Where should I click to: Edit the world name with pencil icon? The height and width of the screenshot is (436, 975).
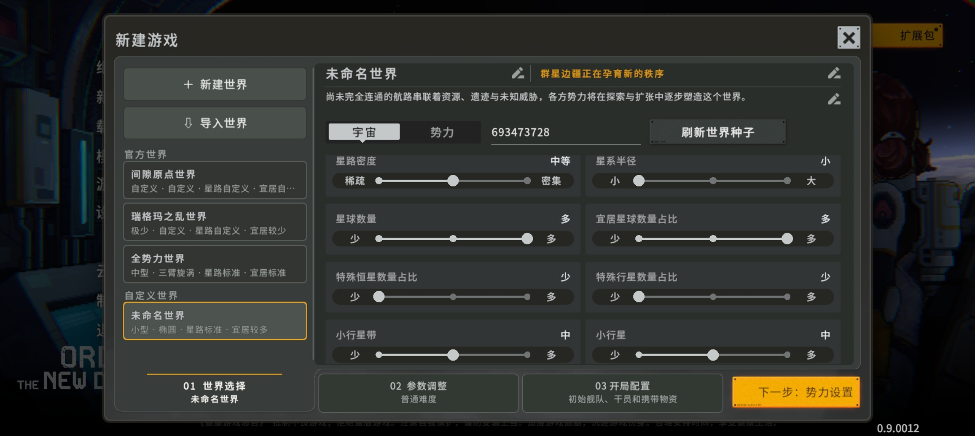click(518, 73)
